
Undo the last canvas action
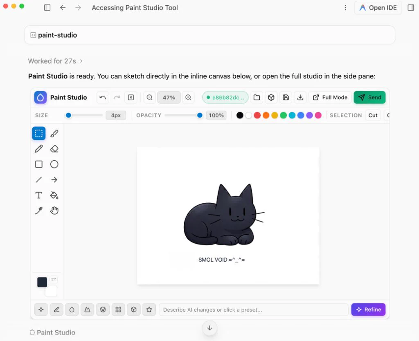click(x=103, y=97)
